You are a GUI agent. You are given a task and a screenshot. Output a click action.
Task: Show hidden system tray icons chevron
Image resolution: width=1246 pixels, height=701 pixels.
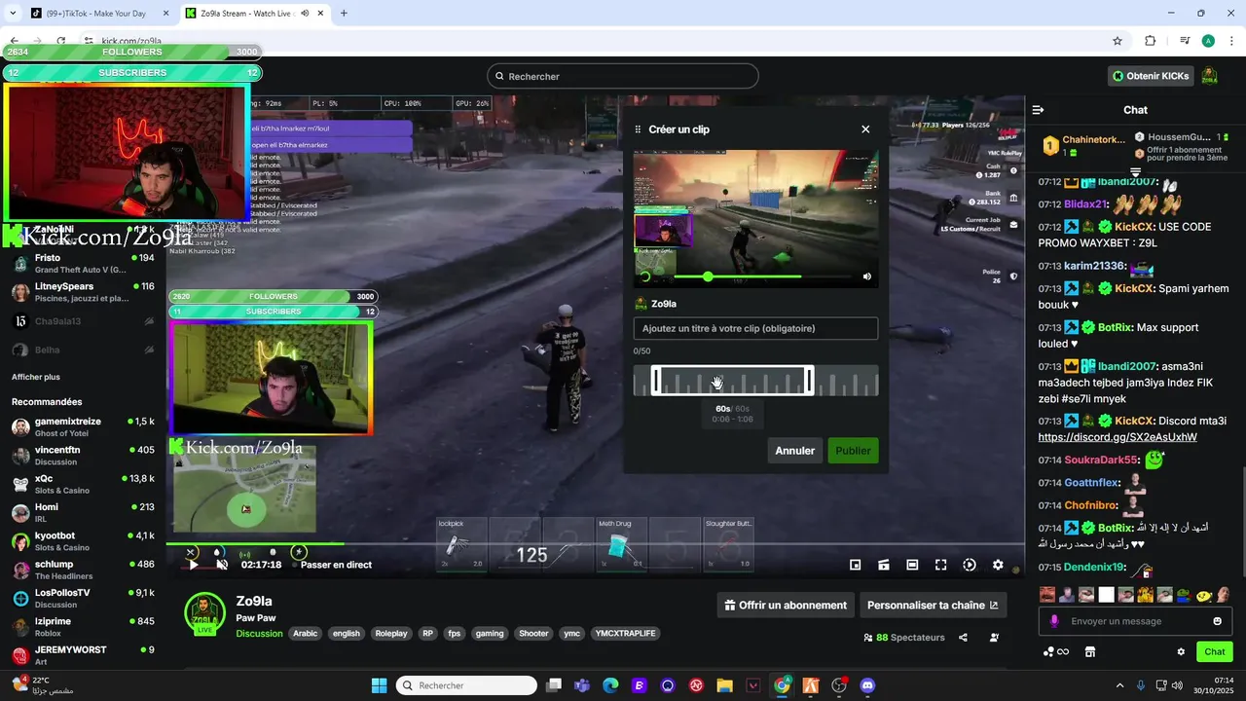[1119, 685]
